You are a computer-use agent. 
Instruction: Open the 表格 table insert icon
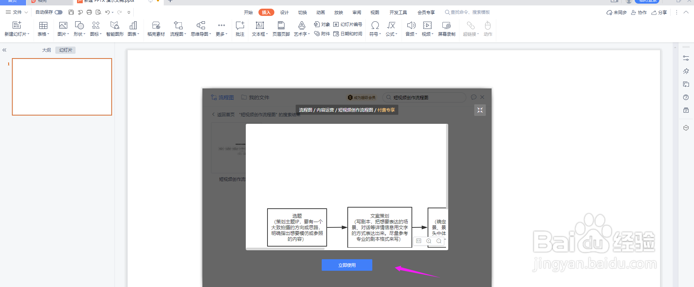click(43, 25)
